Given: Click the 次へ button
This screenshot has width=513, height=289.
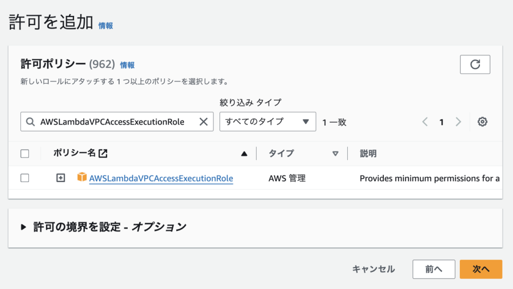Looking at the screenshot, I should 480,269.
